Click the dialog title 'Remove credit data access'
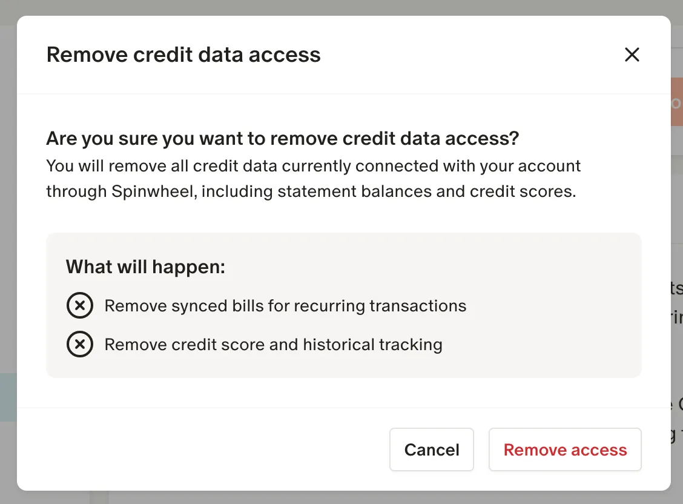This screenshot has height=504, width=683. [183, 55]
